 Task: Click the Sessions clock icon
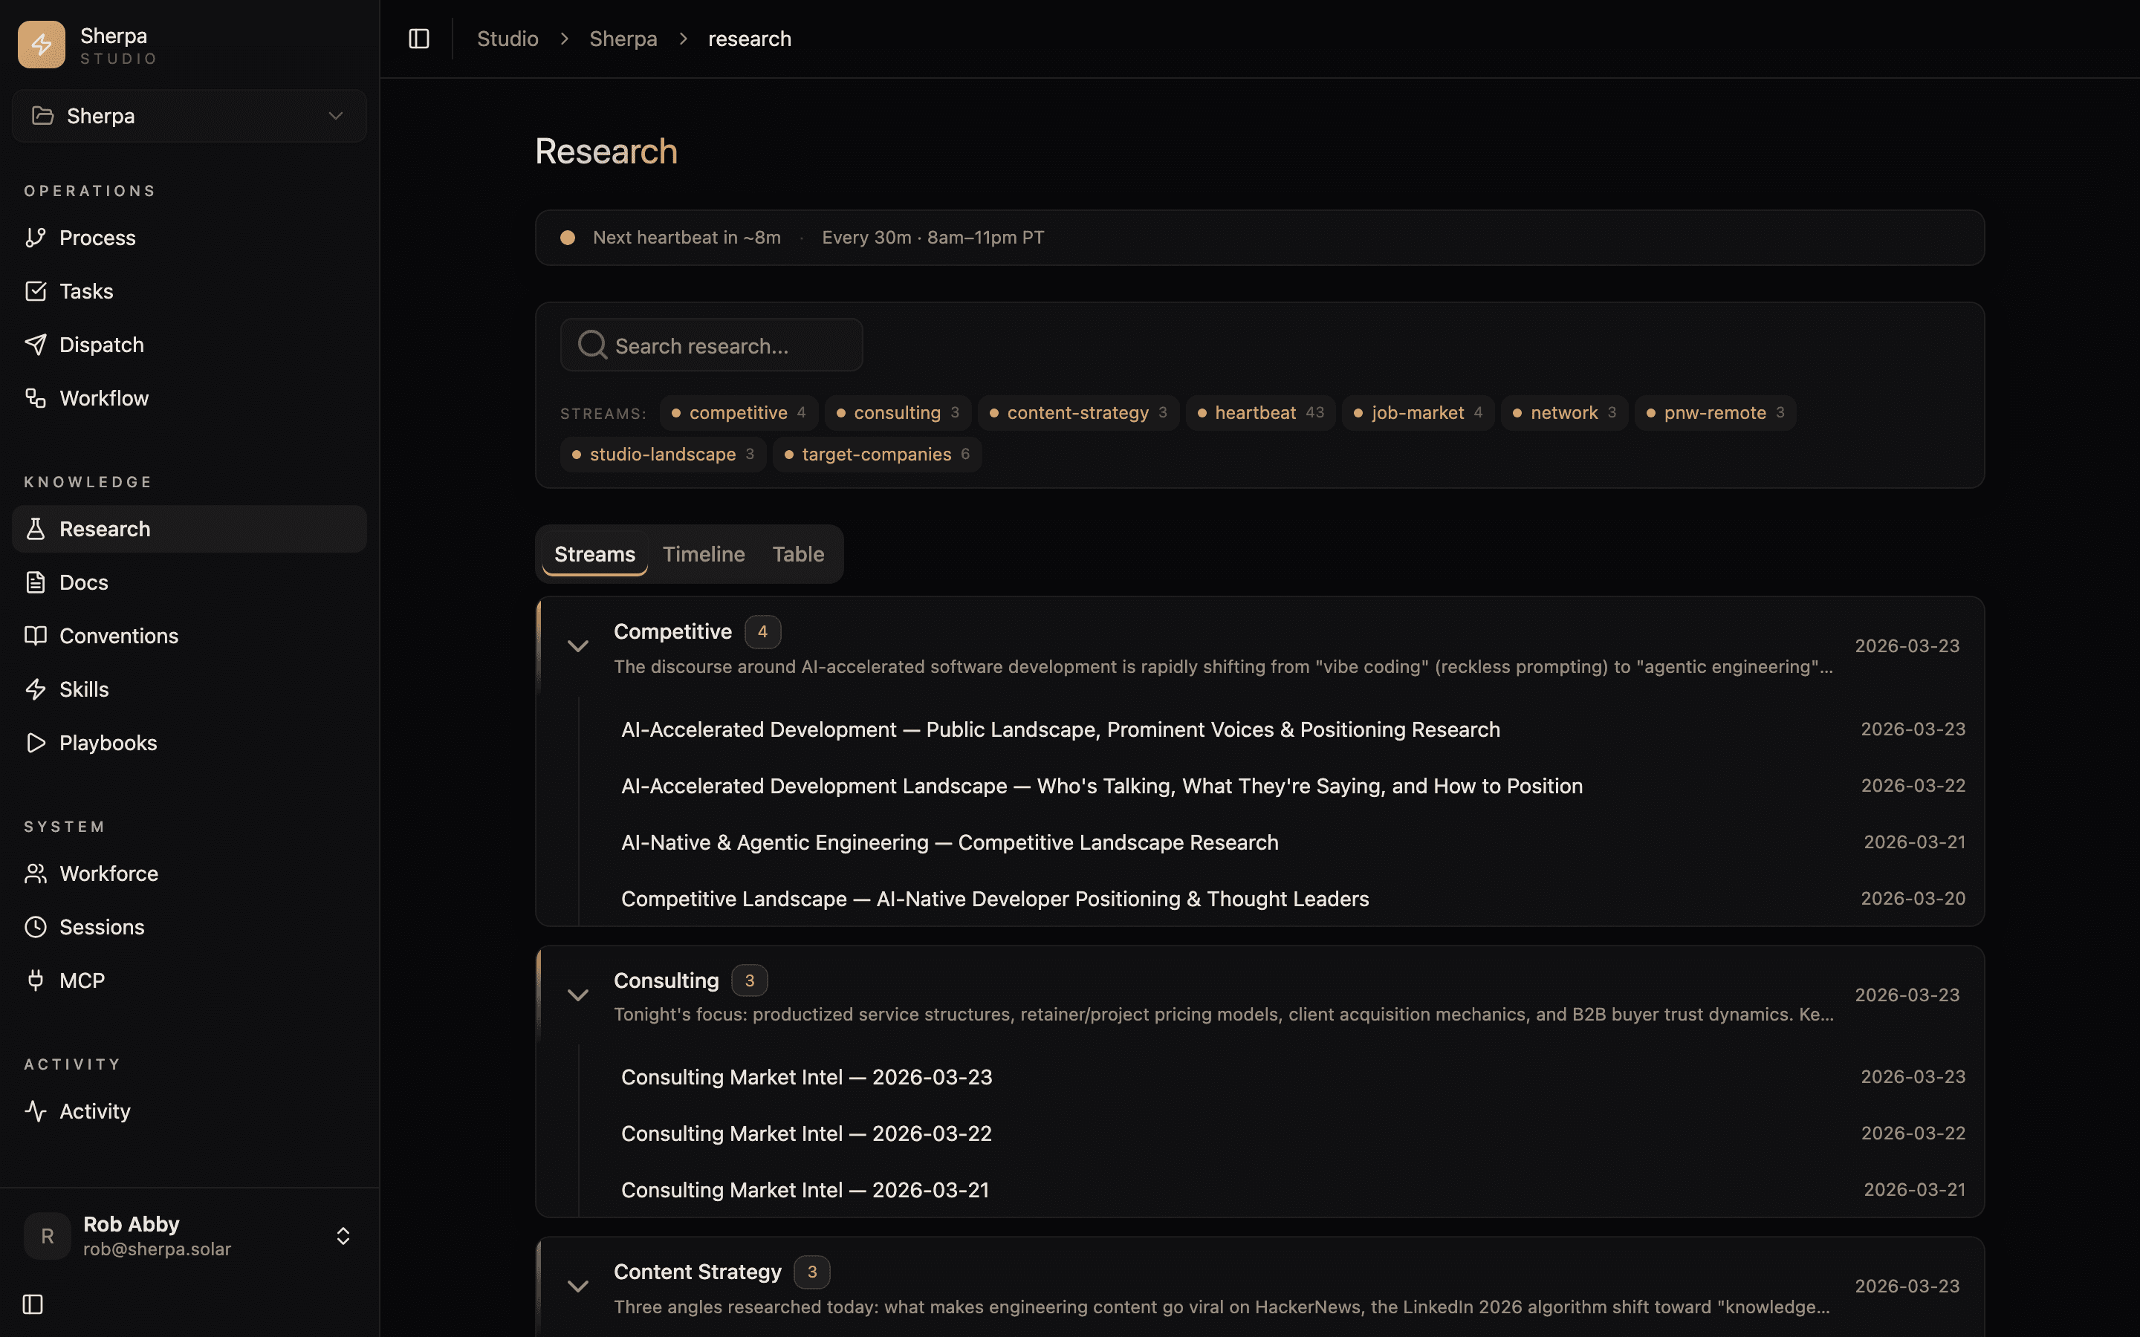pos(36,927)
